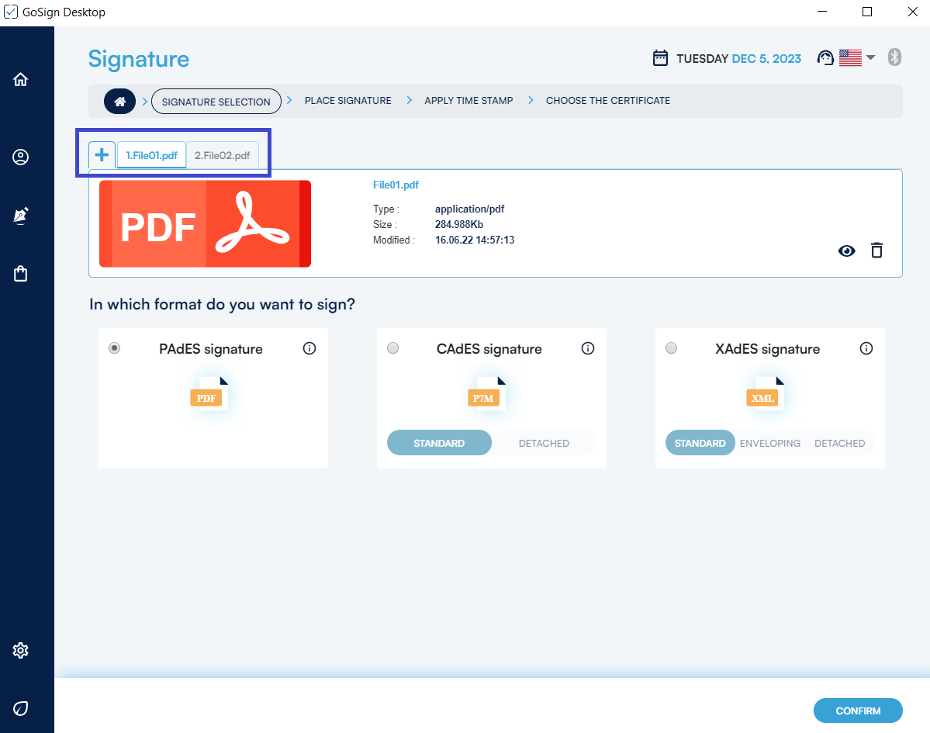The width and height of the screenshot is (930, 733).
Task: Select the signature pen sidebar icon
Action: (21, 216)
